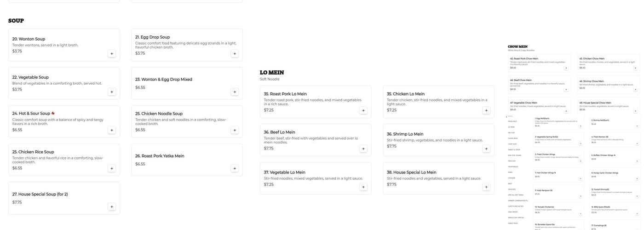Add House Special Lo Mein to cart
The height and width of the screenshot is (230, 644).
click(x=486, y=187)
